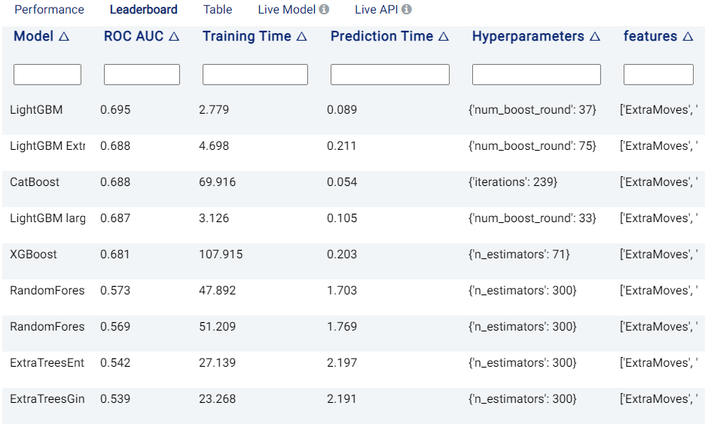This screenshot has height=430, width=711.
Task: Switch to the Performance tab
Action: 49,10
